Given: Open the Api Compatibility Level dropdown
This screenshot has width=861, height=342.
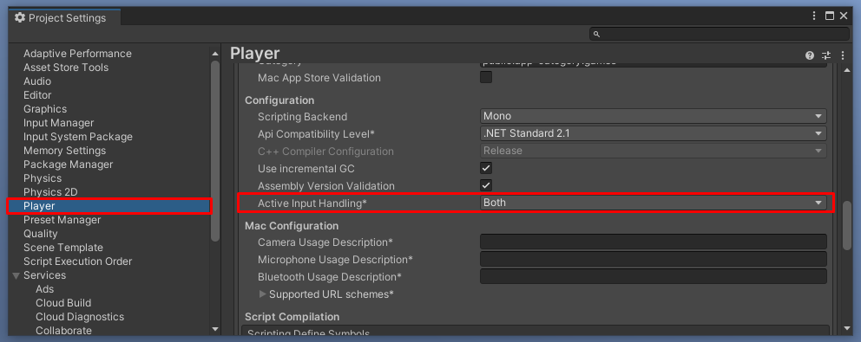Looking at the screenshot, I should tap(653, 133).
